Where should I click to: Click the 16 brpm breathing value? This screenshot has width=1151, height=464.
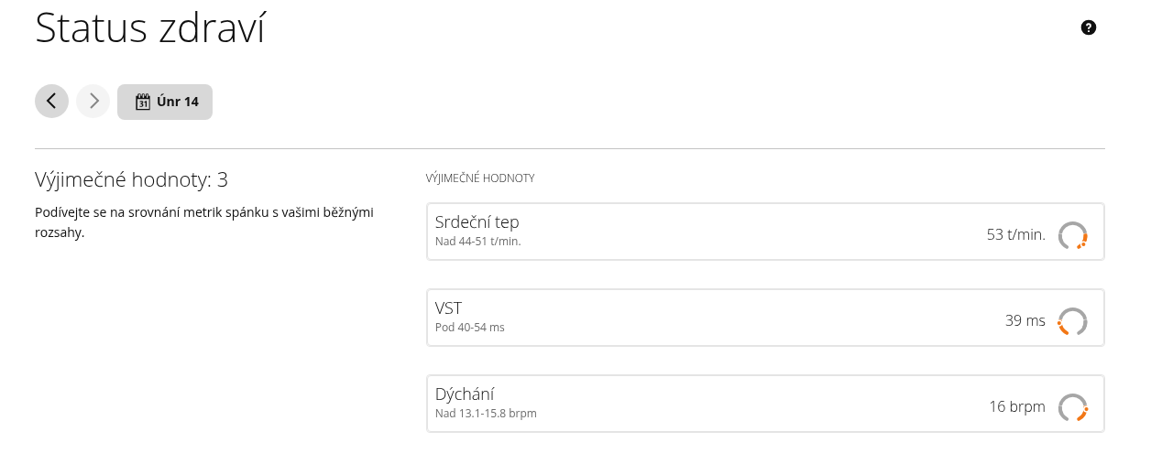click(1016, 407)
